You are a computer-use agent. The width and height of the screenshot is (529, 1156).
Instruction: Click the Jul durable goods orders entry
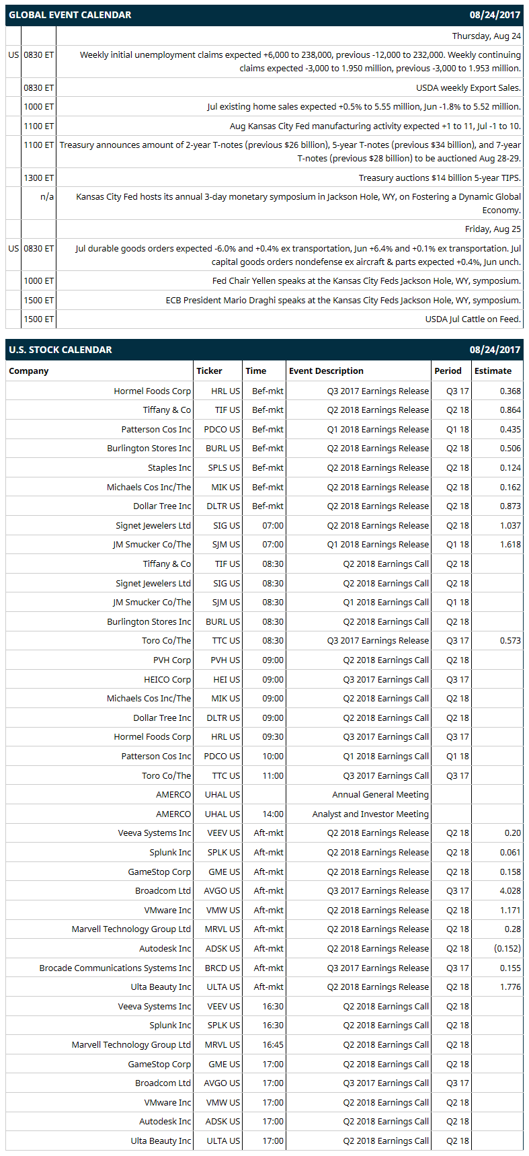click(x=298, y=255)
